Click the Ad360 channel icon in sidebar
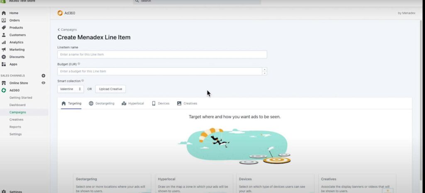425x193 pixels. point(3,90)
